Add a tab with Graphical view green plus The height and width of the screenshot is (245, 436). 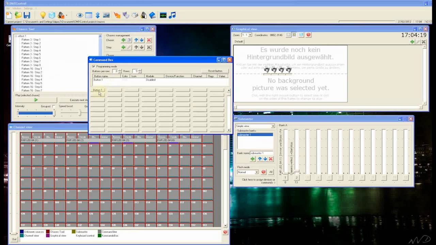[x=412, y=42]
